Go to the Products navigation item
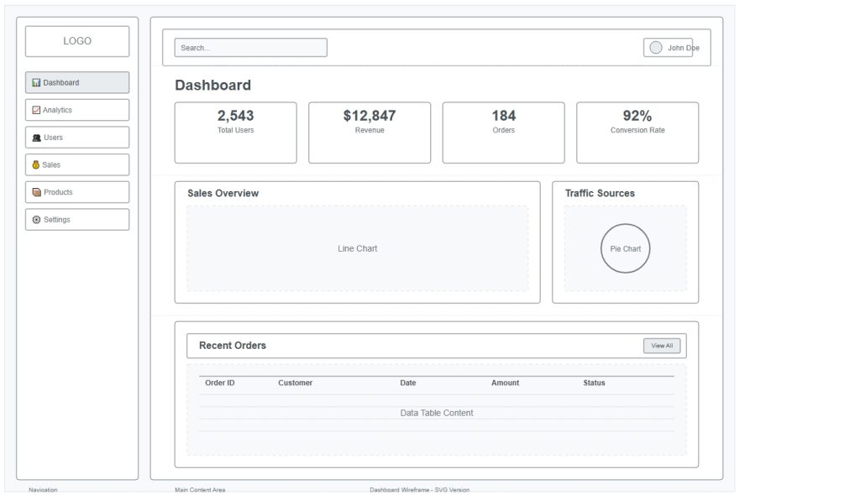Screen dimensions: 860x495 pyautogui.click(x=77, y=192)
